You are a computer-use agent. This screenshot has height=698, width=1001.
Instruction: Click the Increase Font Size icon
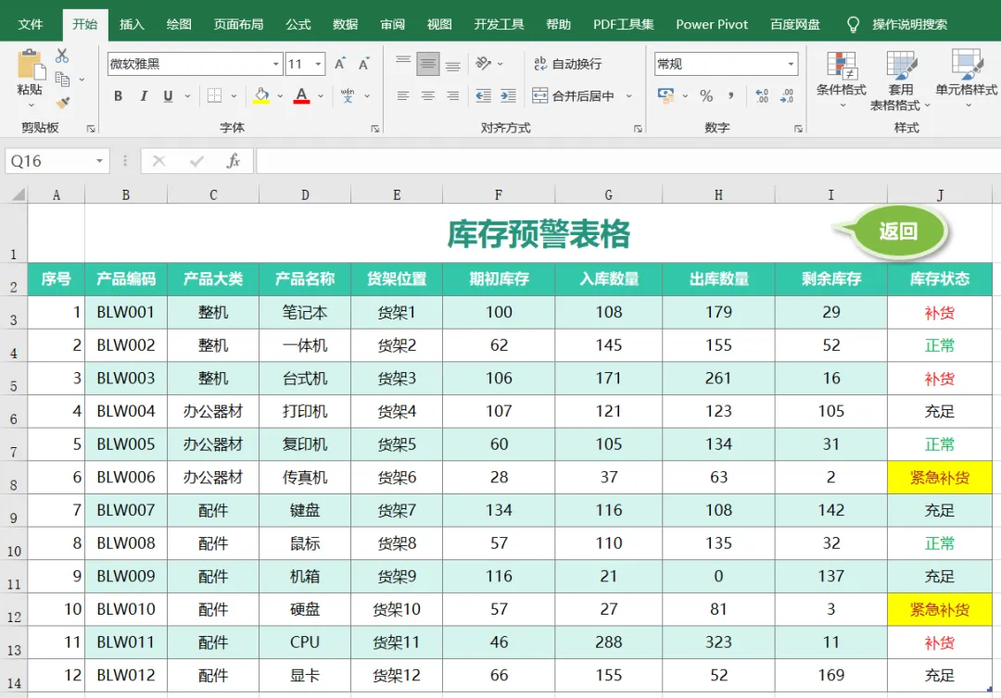pos(339,64)
